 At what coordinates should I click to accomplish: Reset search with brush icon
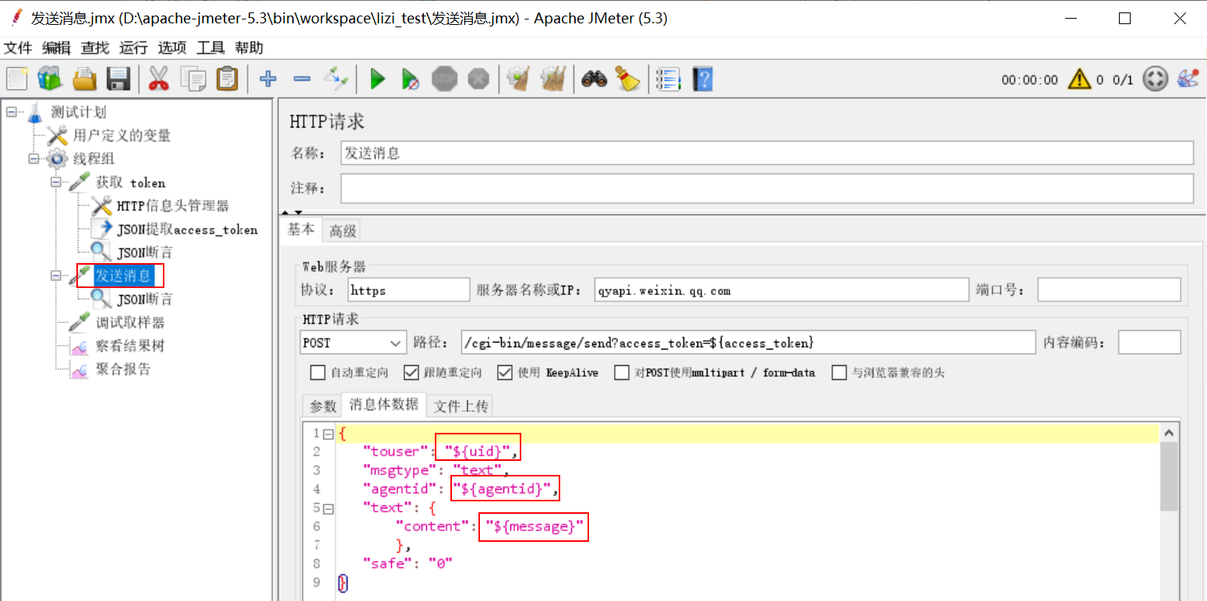point(627,79)
